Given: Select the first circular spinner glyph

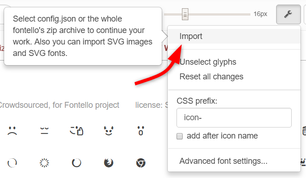Looking at the screenshot, I should (12, 163).
